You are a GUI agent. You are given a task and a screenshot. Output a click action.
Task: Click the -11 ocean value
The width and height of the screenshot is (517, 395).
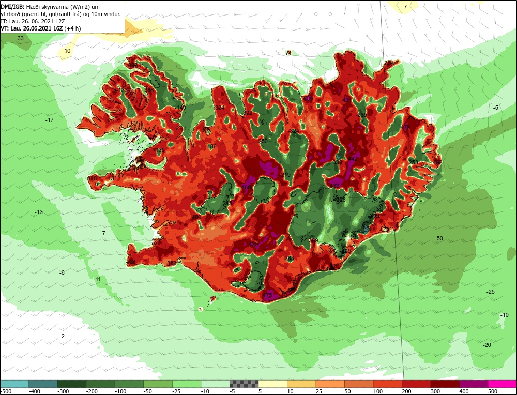(x=97, y=279)
